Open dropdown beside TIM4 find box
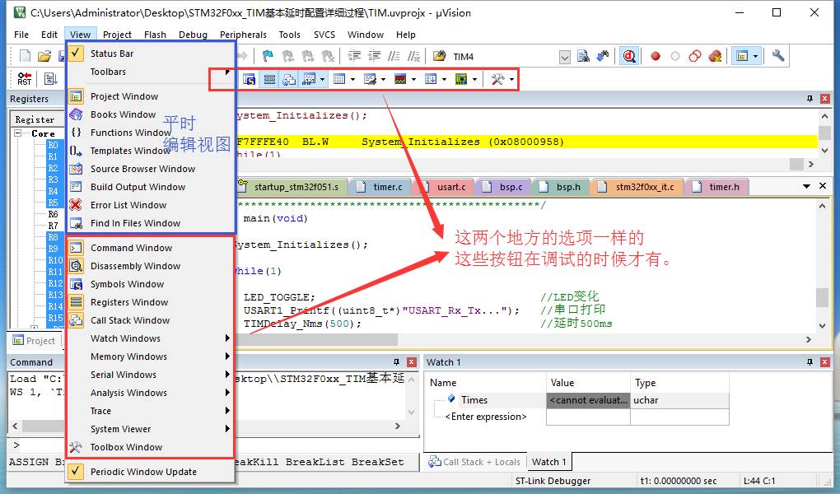 (x=565, y=57)
